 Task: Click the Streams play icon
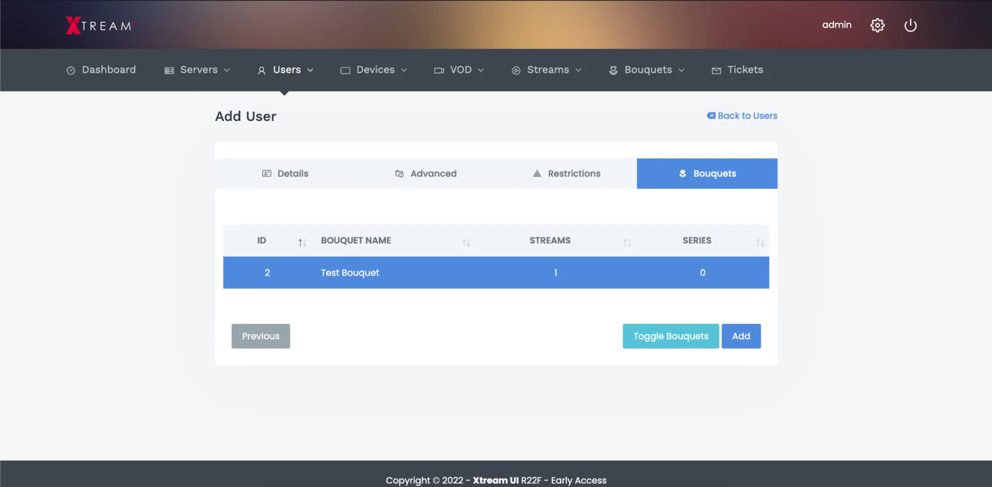coord(516,70)
